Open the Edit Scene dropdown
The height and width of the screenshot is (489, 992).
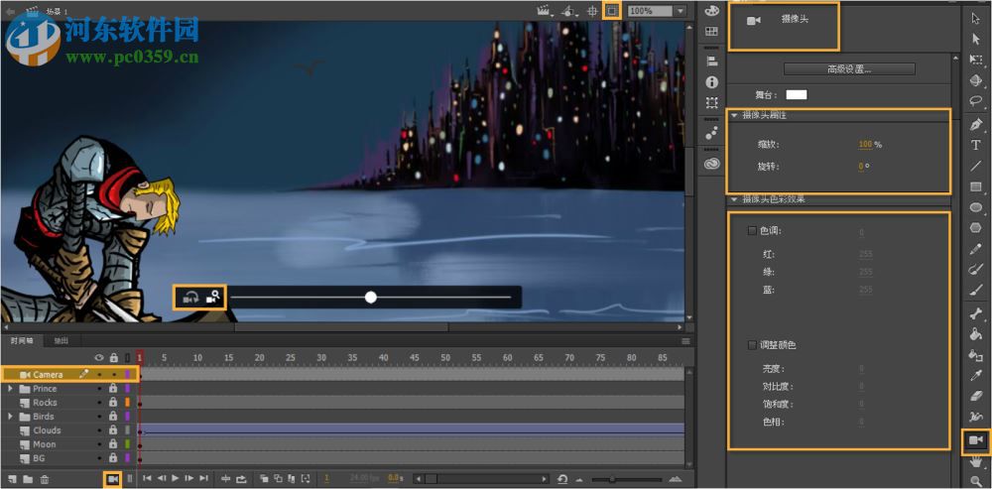pos(544,11)
